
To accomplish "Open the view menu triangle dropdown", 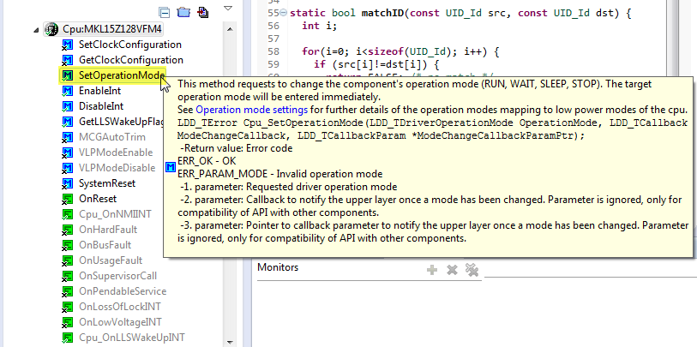I will click(228, 10).
